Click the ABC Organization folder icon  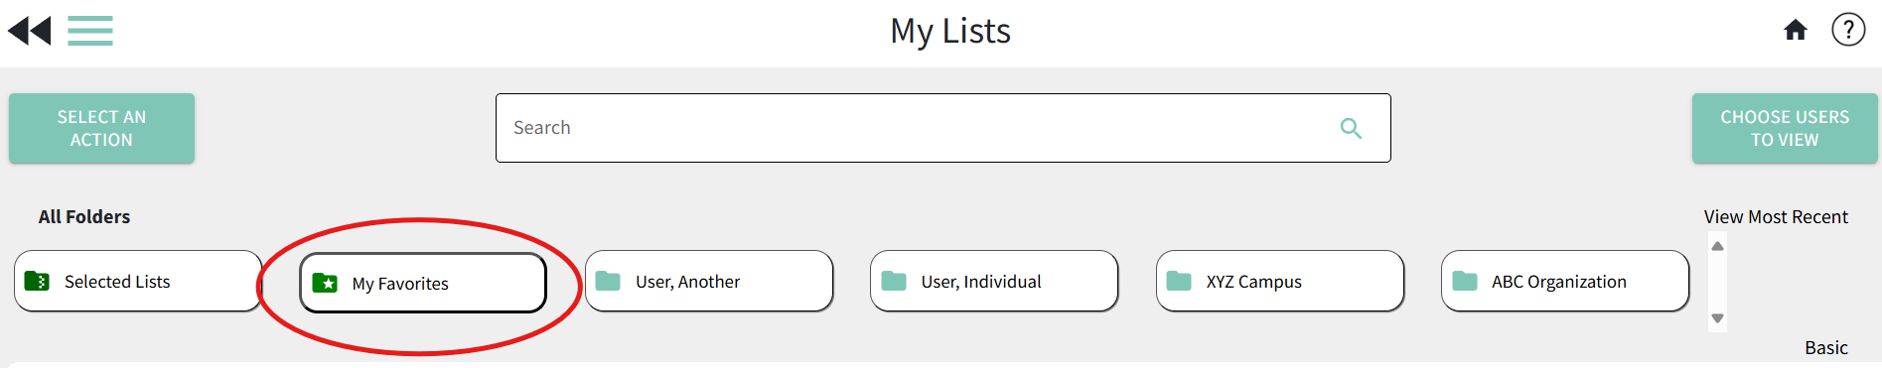point(1465,281)
